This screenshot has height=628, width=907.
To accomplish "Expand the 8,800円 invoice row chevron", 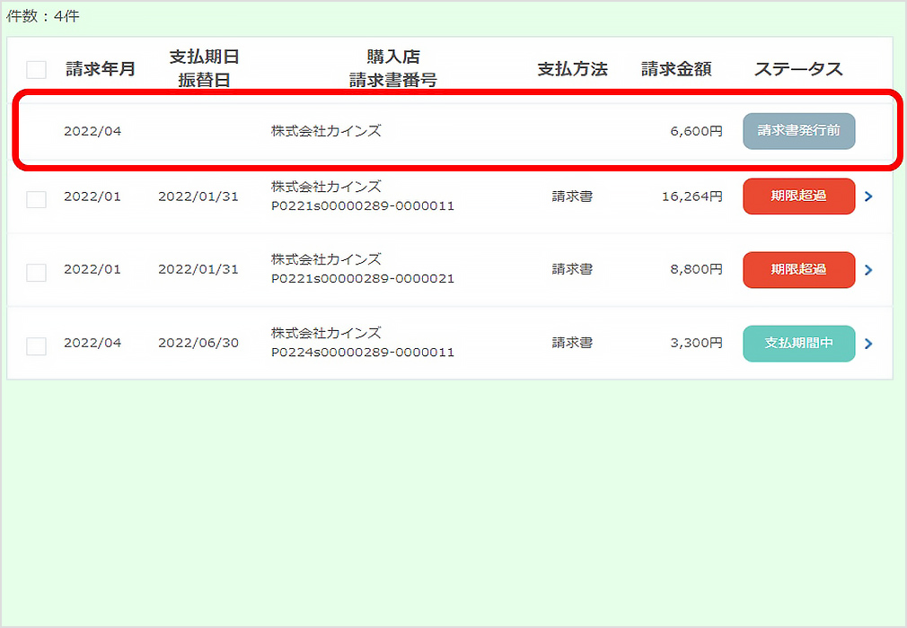I will point(868,271).
